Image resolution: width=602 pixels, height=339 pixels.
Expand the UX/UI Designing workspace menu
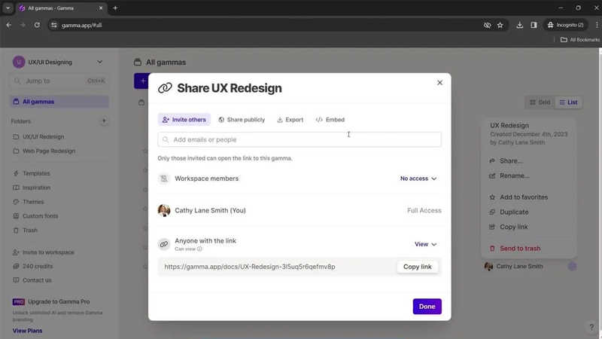(x=99, y=62)
